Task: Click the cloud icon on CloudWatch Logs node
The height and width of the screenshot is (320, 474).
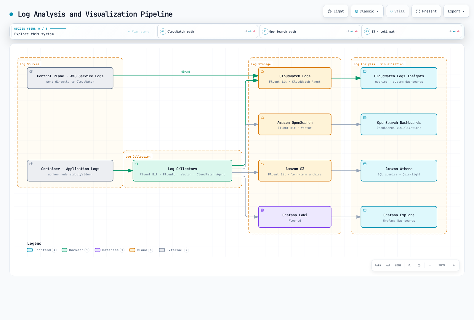Action: (262, 71)
